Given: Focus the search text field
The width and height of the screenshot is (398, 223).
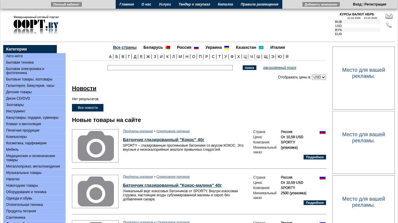Looking at the screenshot, I should (x=170, y=68).
